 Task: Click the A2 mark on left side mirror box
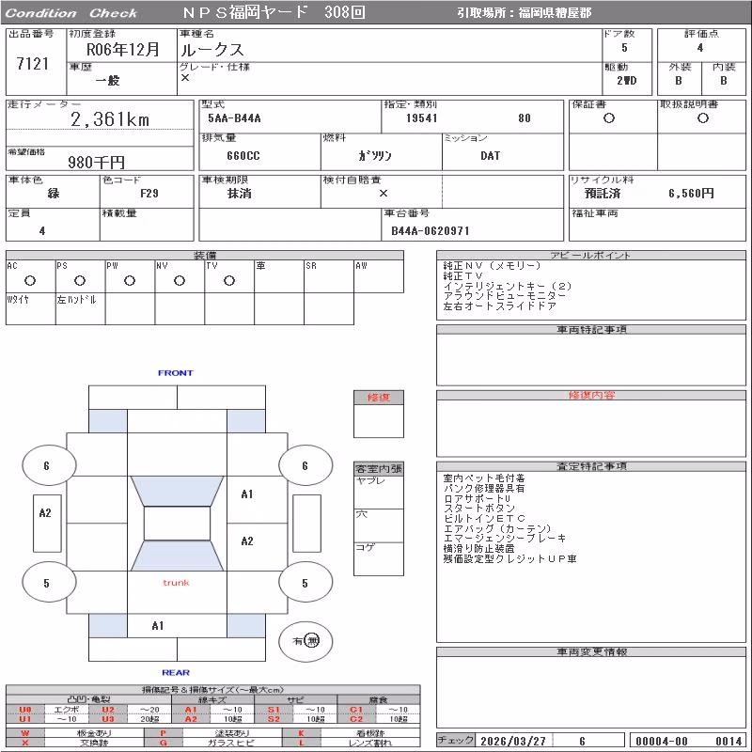[45, 513]
